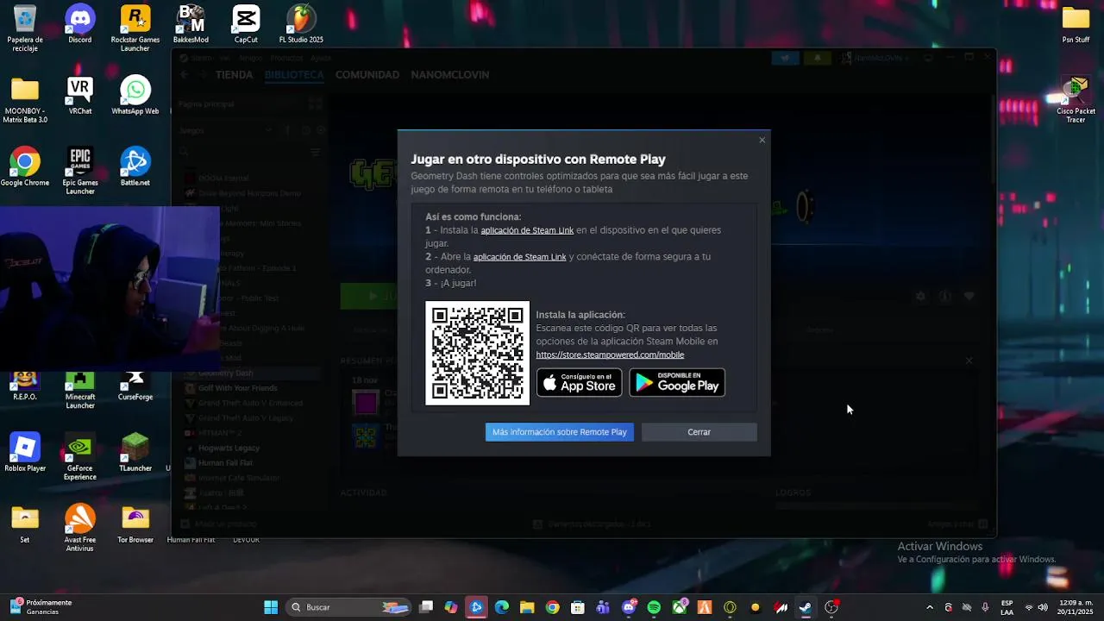The width and height of the screenshot is (1104, 621).
Task: Open Microsoft Edge from taskbar
Action: click(x=502, y=607)
